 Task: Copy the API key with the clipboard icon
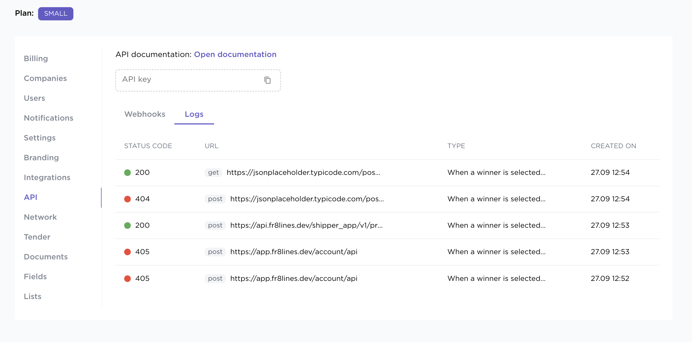pos(267,80)
